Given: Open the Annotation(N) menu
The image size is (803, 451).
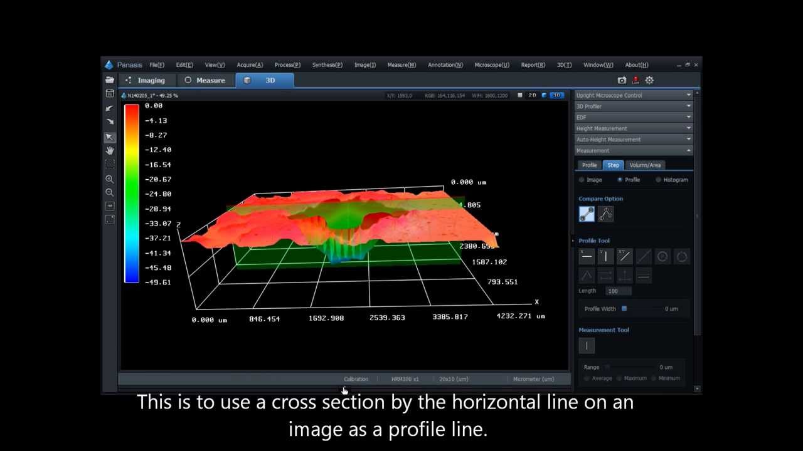Looking at the screenshot, I should (445, 65).
